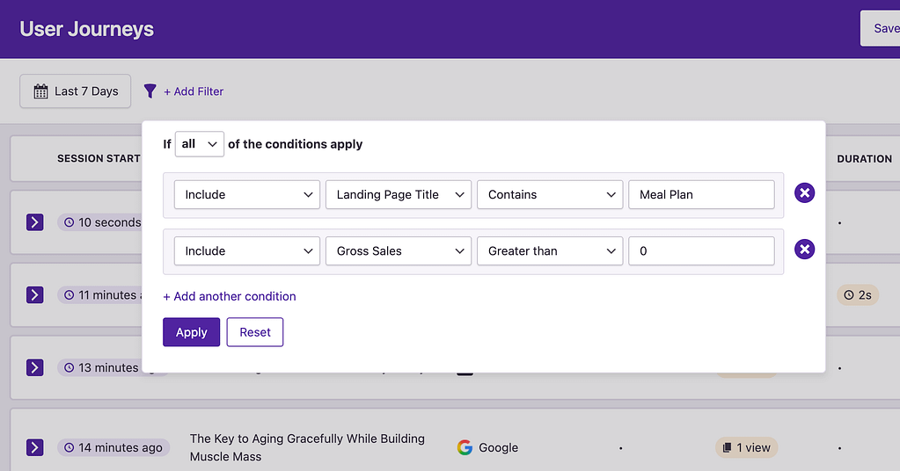This screenshot has width=900, height=471.
Task: Click the Meal Plan value field
Action: [x=701, y=195]
